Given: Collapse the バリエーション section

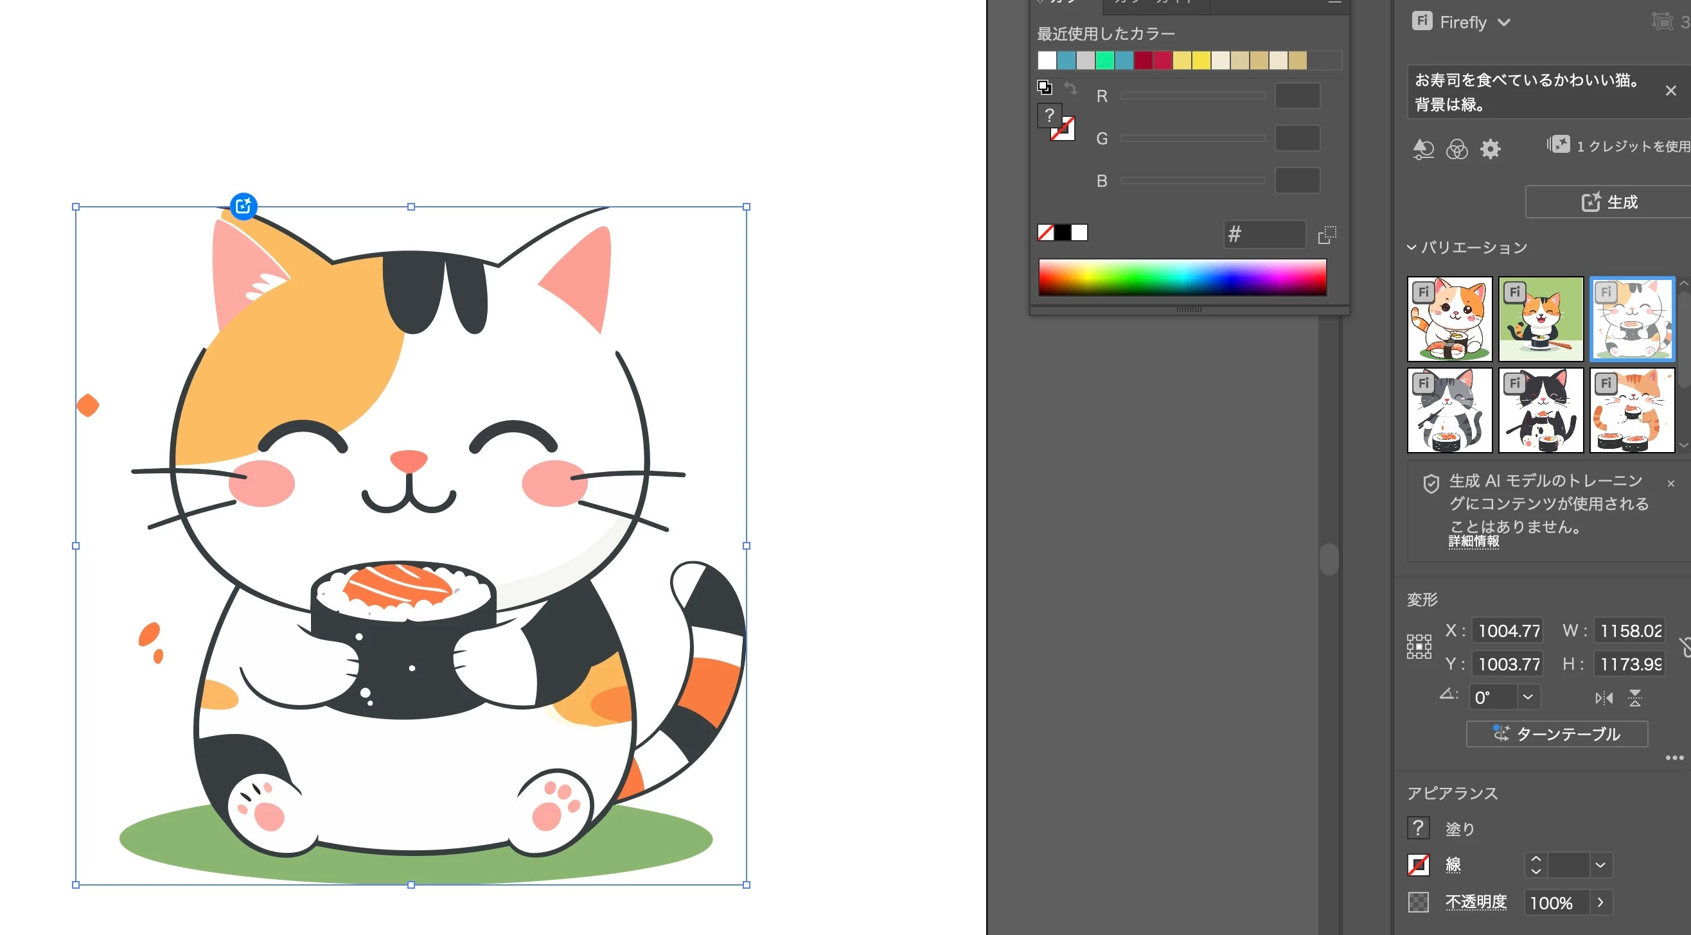Looking at the screenshot, I should pos(1412,247).
